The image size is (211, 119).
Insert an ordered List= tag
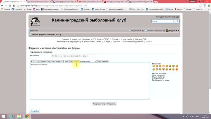[58, 61]
